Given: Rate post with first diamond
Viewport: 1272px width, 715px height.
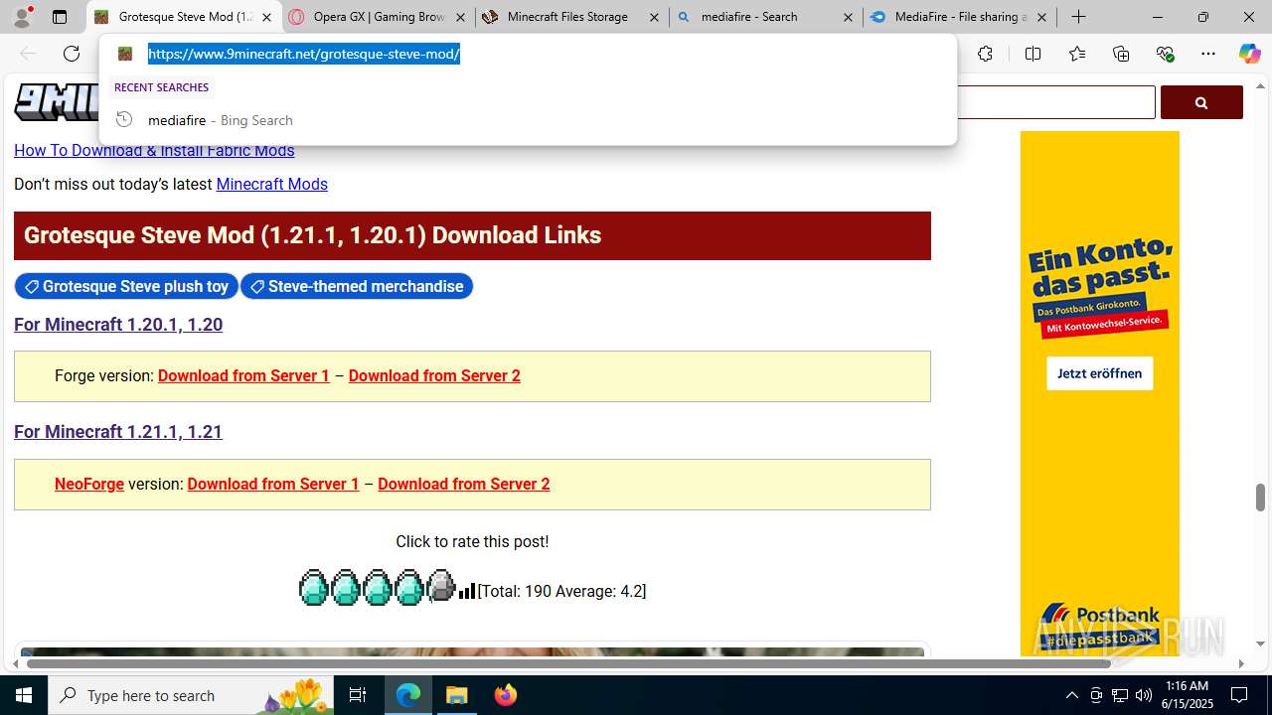Looking at the screenshot, I should point(314,588).
